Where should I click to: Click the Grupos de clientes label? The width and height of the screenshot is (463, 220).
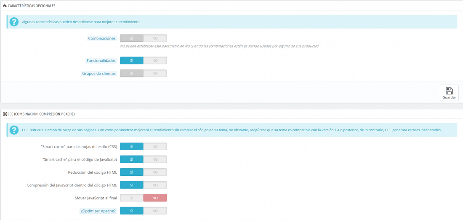click(x=99, y=74)
